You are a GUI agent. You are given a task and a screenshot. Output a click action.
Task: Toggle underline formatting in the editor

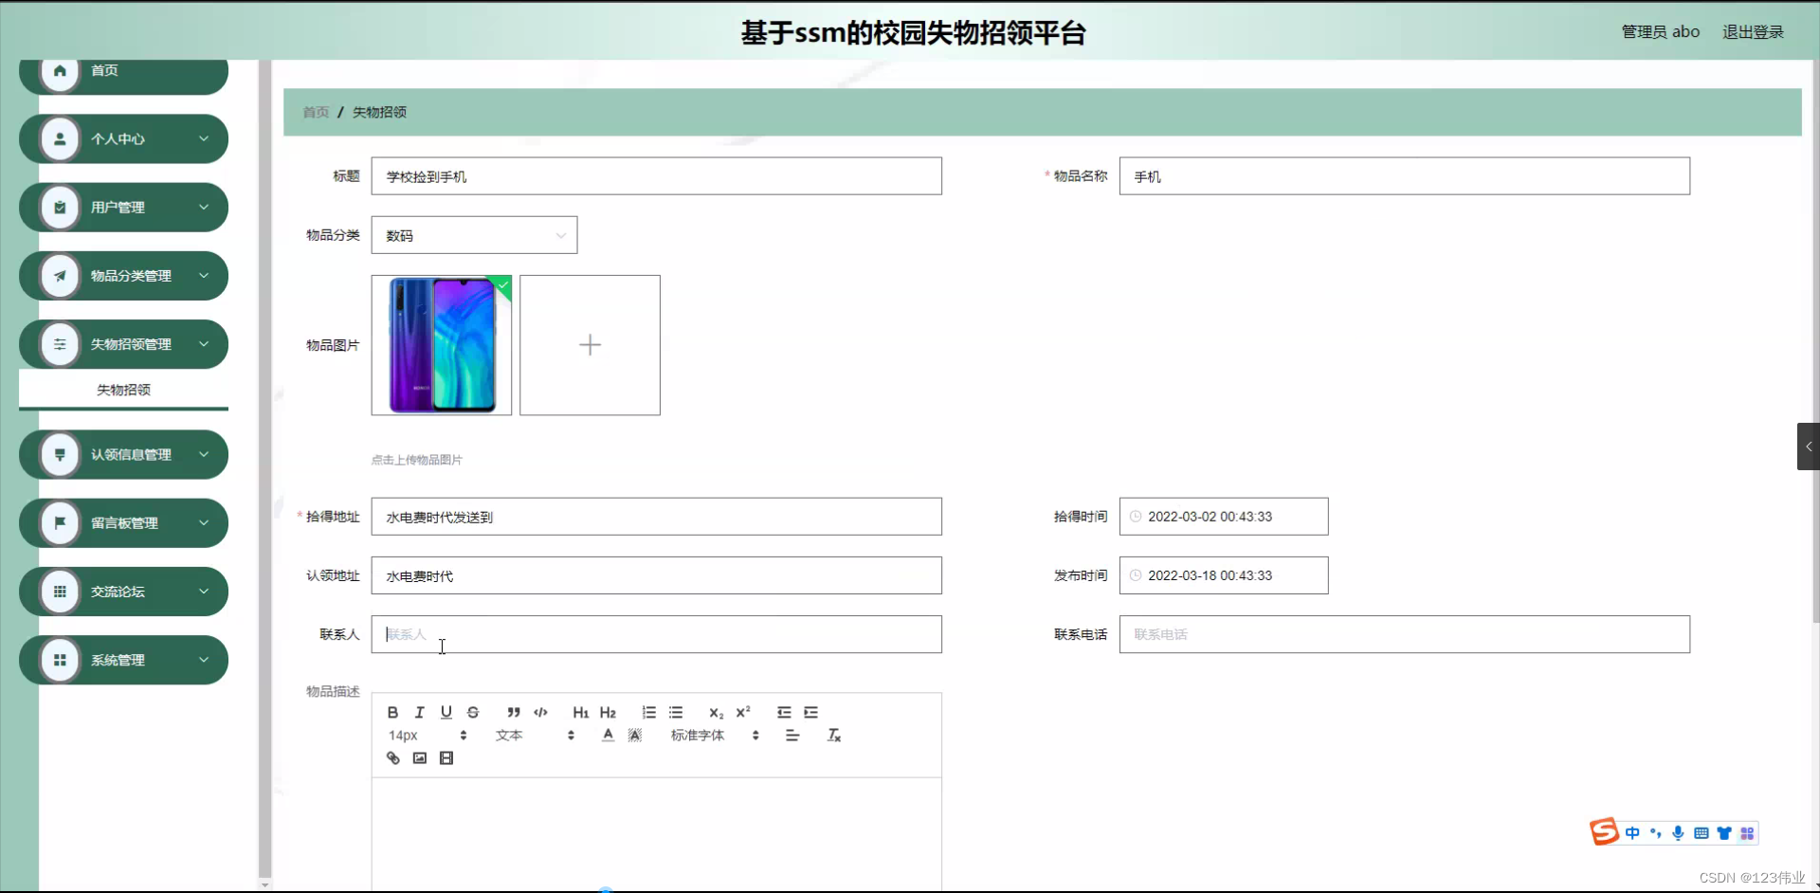(x=446, y=712)
